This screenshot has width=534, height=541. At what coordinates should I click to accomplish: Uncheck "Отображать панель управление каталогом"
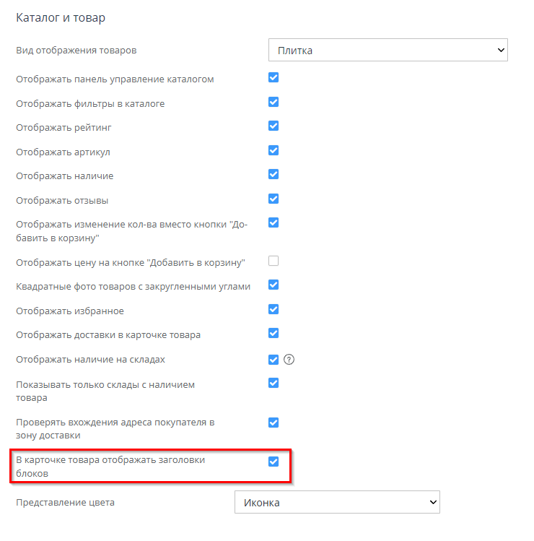point(273,78)
